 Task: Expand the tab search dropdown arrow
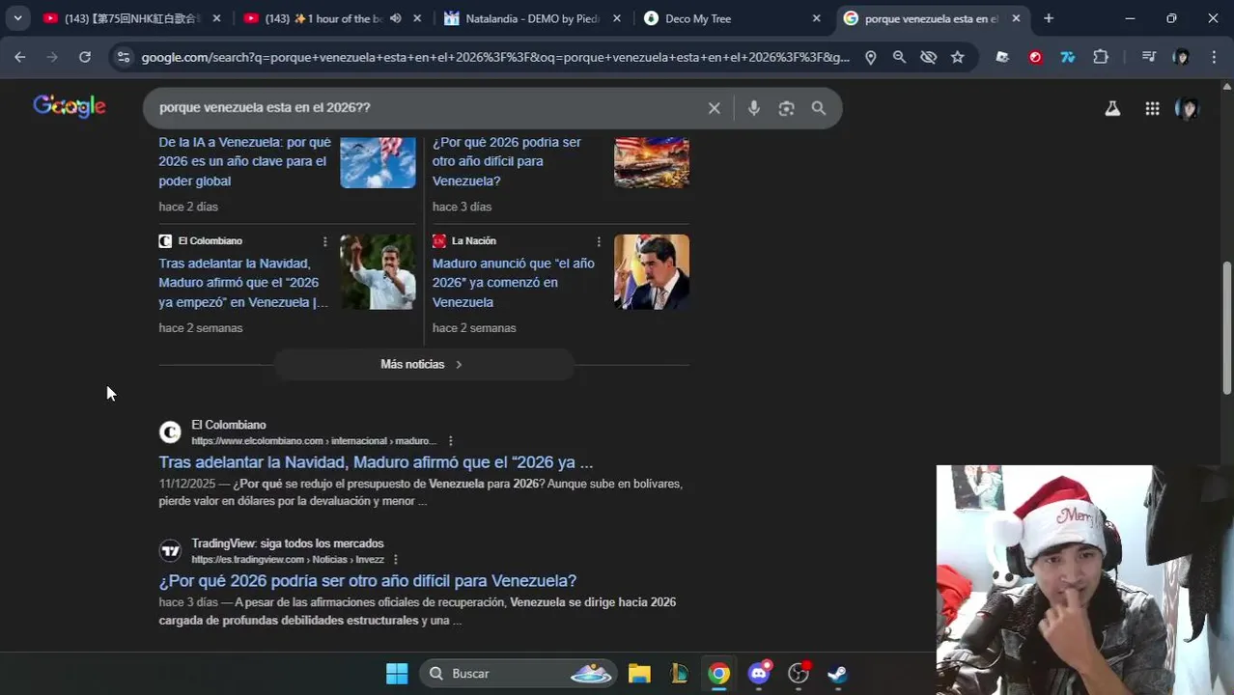(x=17, y=18)
